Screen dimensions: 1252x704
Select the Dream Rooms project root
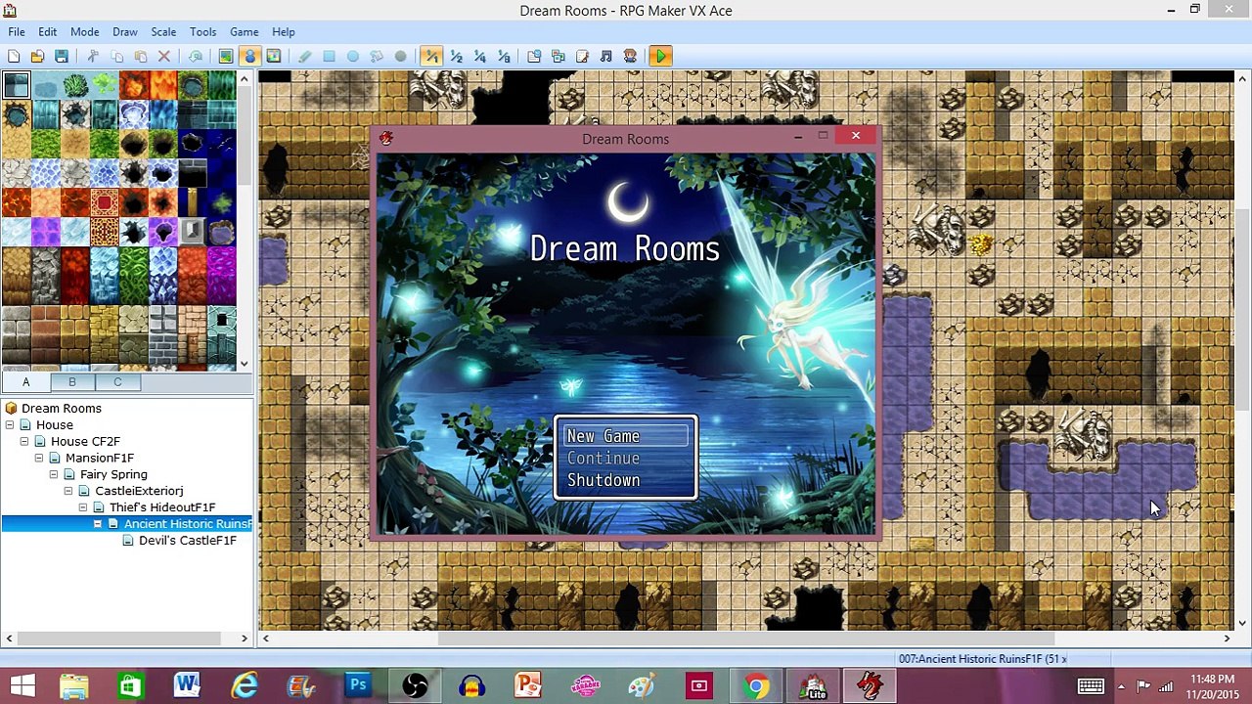(61, 409)
